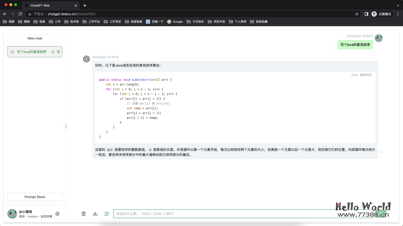Open the Google bookmark
The height and width of the screenshot is (226, 403).
(175, 21)
